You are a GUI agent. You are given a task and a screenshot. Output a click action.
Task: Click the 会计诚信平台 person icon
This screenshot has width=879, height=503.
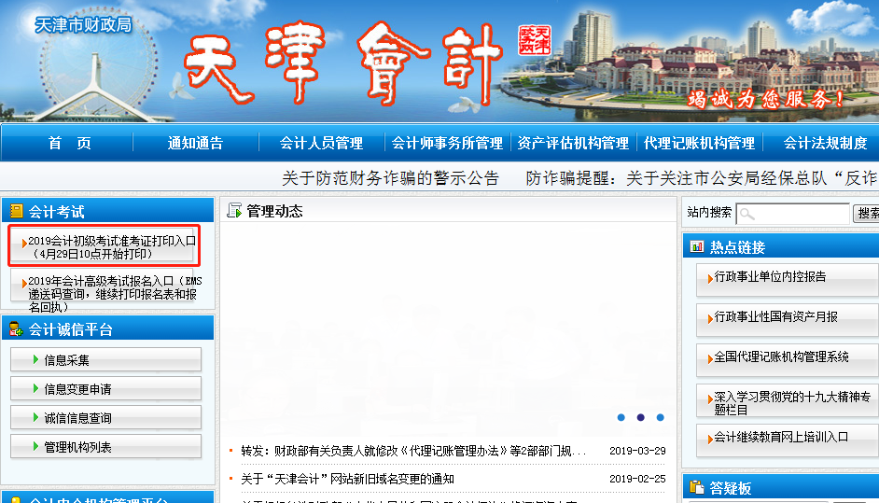[16, 328]
